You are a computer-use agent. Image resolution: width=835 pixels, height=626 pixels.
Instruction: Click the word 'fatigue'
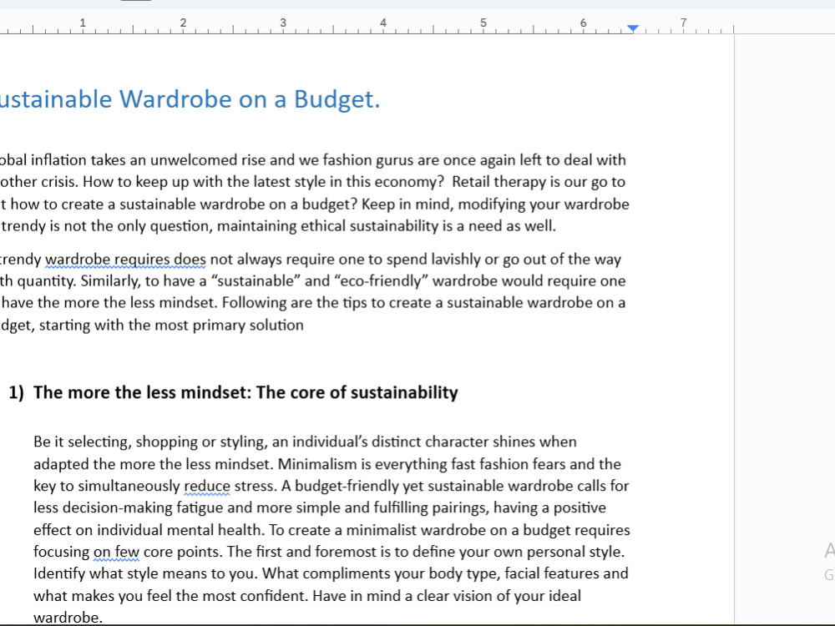[200, 507]
